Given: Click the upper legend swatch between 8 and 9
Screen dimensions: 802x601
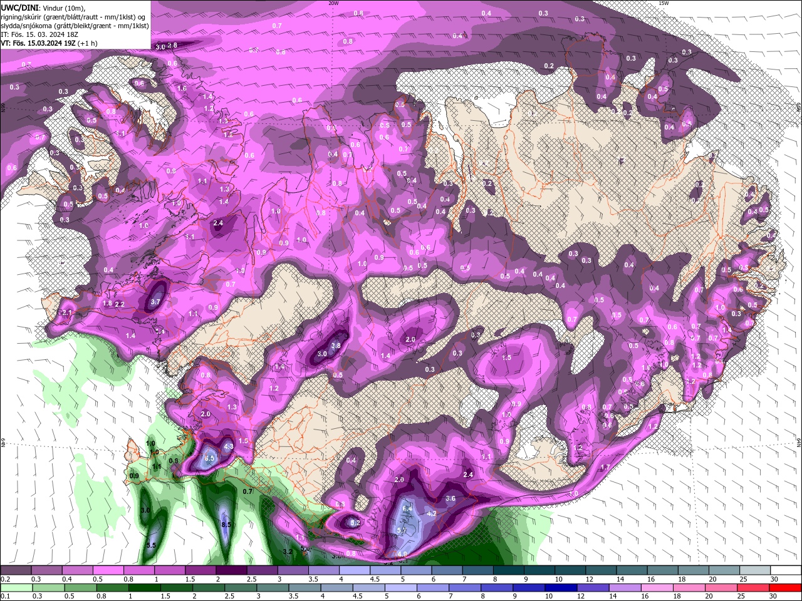Looking at the screenshot, I should click(x=509, y=570).
